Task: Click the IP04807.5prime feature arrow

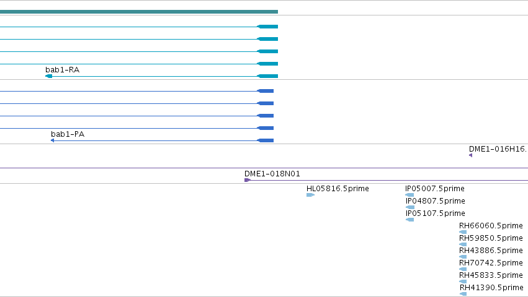Action: (x=410, y=207)
